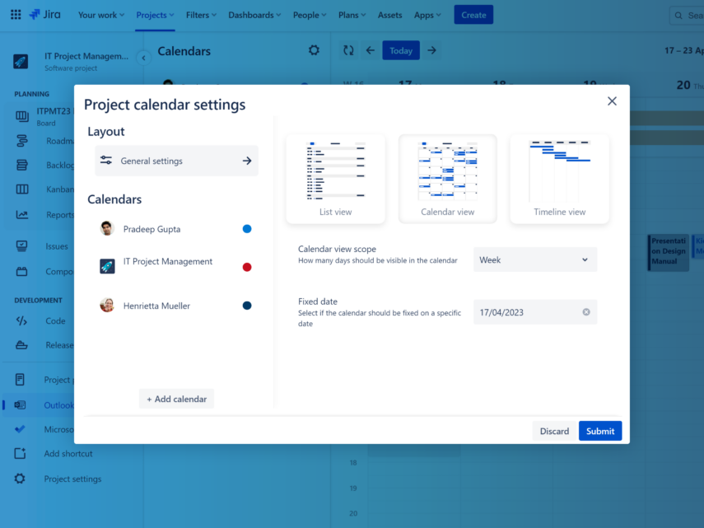Open the People dropdown menu

point(310,15)
